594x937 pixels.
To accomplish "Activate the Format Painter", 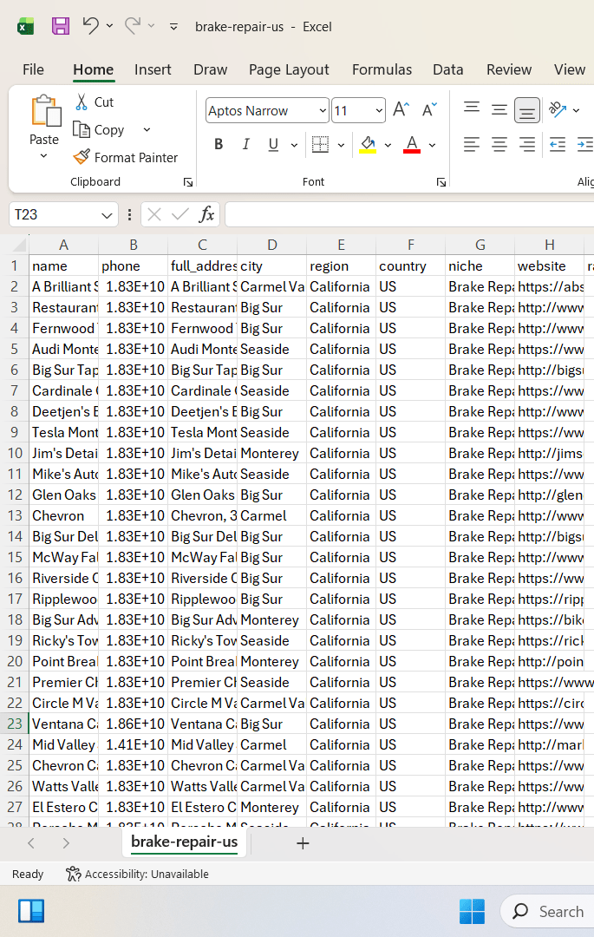I will click(126, 157).
